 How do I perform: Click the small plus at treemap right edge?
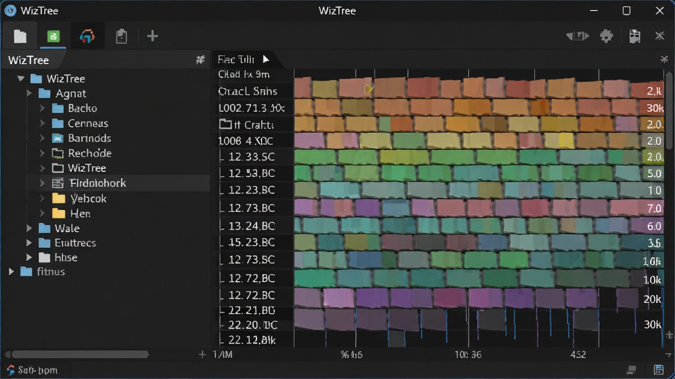669,334
